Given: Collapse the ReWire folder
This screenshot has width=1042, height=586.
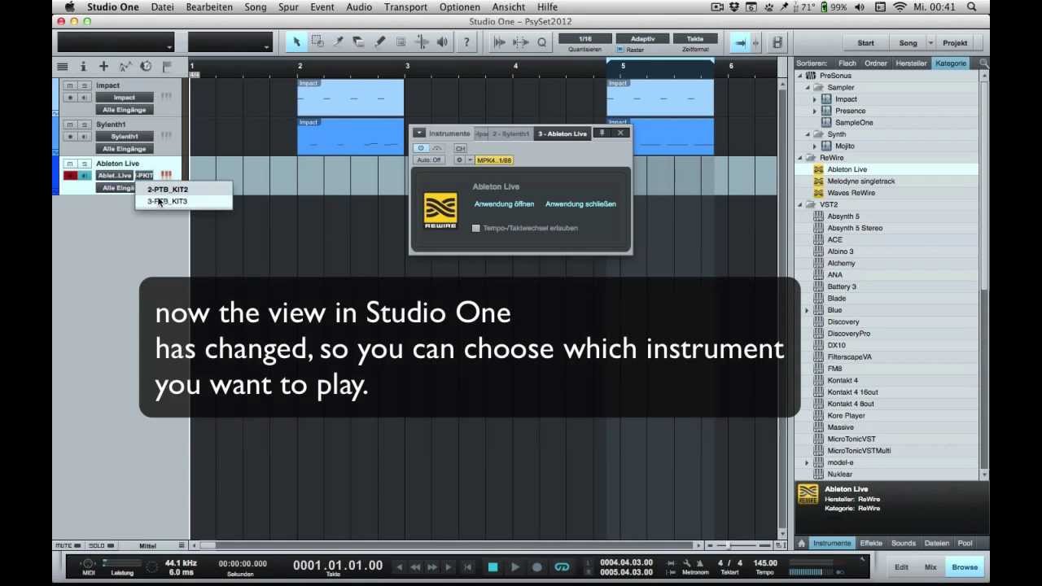Looking at the screenshot, I should [x=800, y=158].
